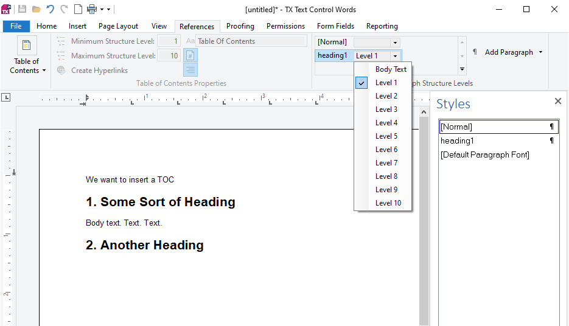Expand the paragraph structure levels gallery
Image resolution: width=569 pixels, height=326 pixels.
[x=462, y=69]
